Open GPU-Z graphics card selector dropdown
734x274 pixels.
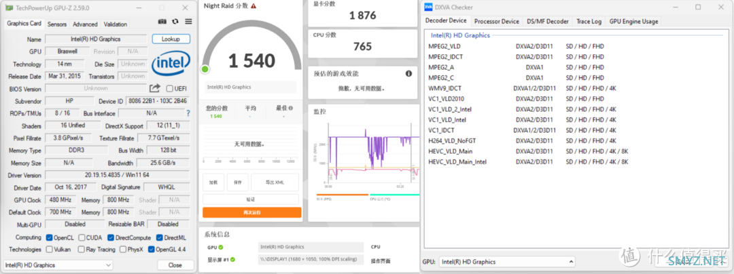(58, 265)
